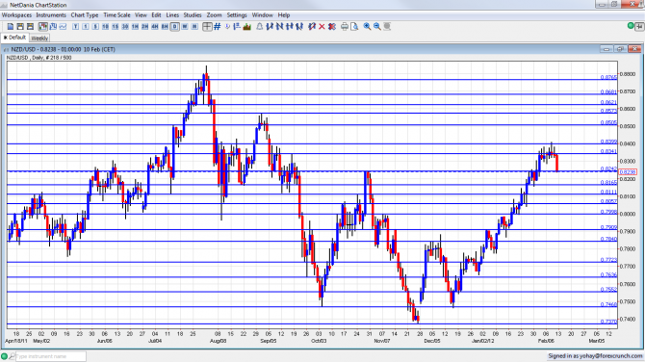Select the Default workspace tab
Screen dimensions: 645x362
14,38
